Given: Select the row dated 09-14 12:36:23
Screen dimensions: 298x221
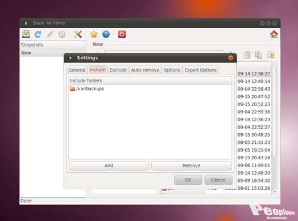Looking at the screenshot, I should point(254,120).
